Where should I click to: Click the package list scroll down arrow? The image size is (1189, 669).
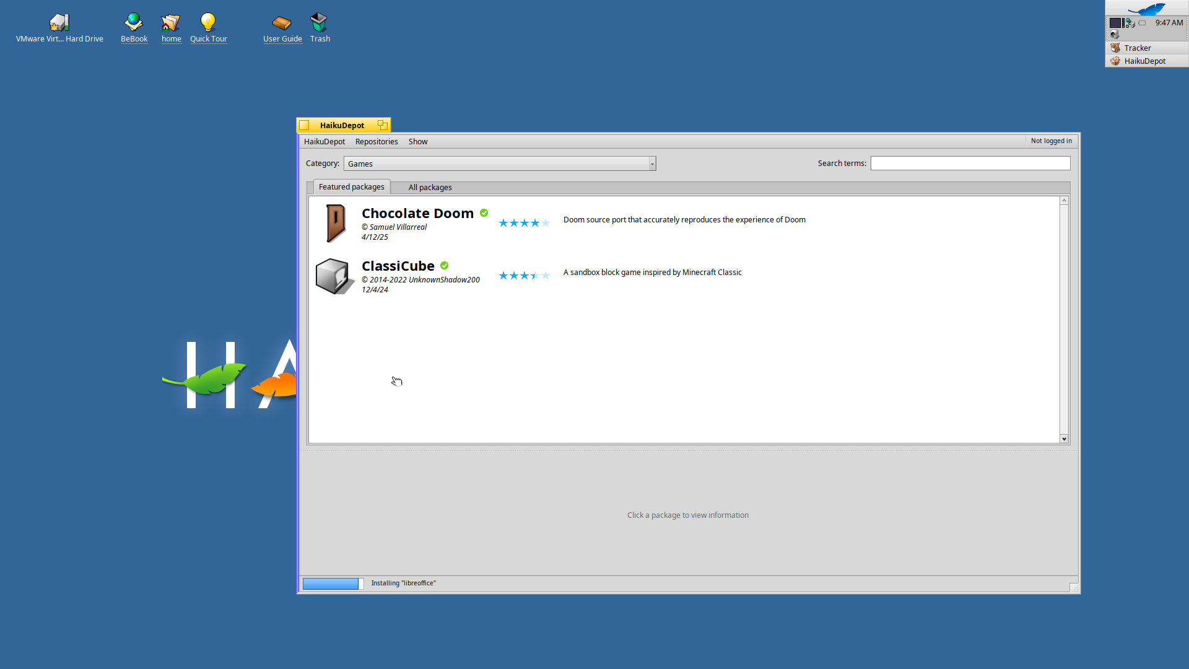[1064, 439]
